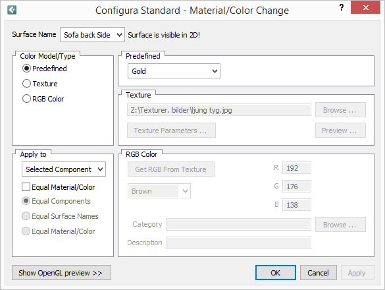This screenshot has height=290, width=385.
Task: Click the R value field
Action: 297,168
